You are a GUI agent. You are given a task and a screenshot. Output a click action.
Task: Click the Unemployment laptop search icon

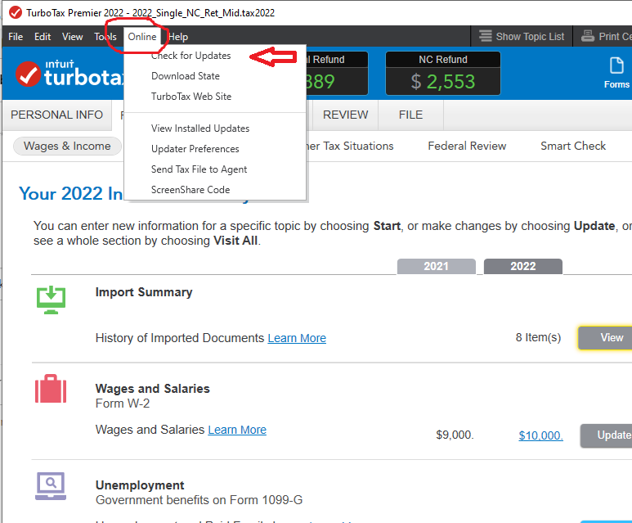tap(51, 486)
